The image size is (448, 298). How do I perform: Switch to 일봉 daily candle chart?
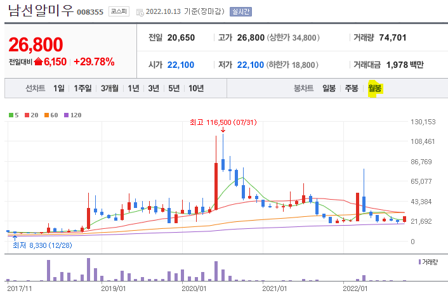tap(329, 88)
